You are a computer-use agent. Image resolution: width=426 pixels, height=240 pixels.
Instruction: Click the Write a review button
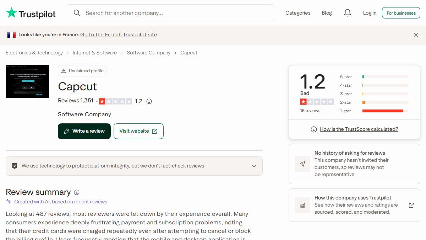pos(84,131)
